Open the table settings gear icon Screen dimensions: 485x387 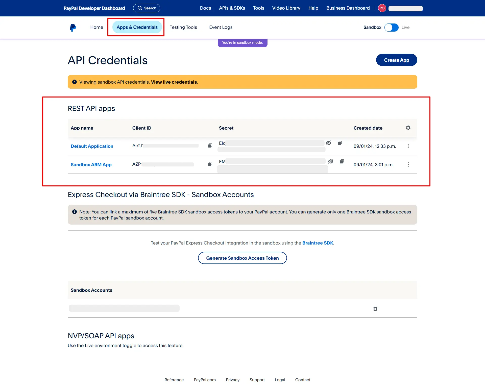tap(408, 128)
